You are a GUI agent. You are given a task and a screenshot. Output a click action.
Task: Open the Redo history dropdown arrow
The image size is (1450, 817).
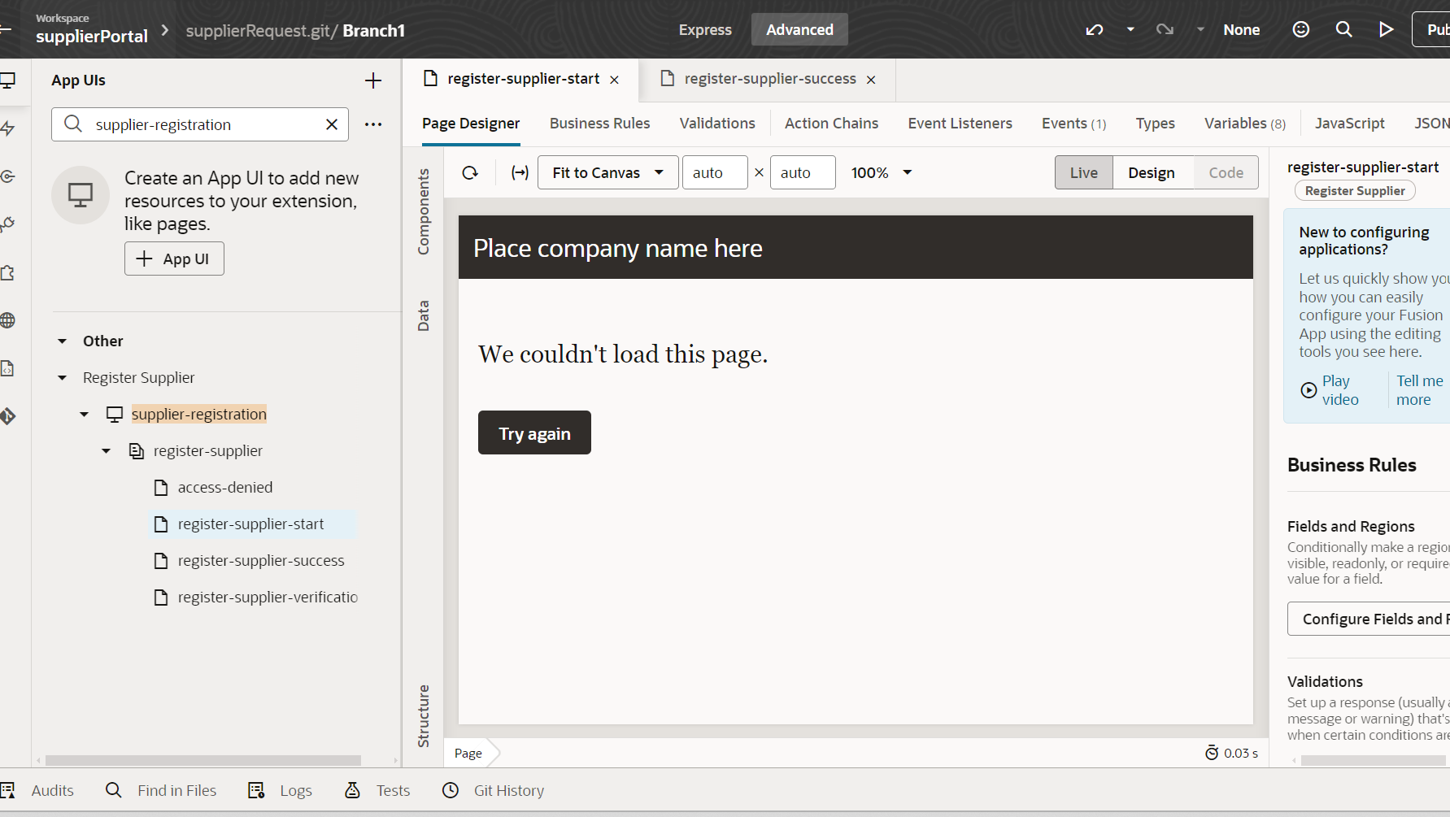point(1200,29)
